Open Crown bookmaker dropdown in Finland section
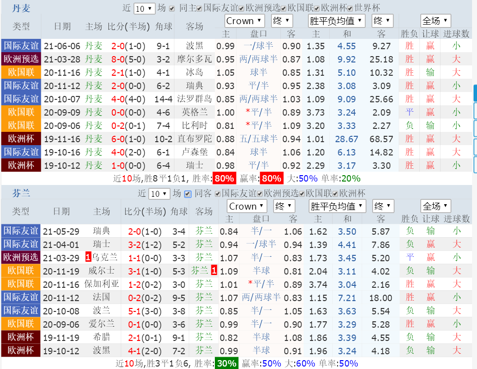The image size is (477, 369). [x=247, y=206]
